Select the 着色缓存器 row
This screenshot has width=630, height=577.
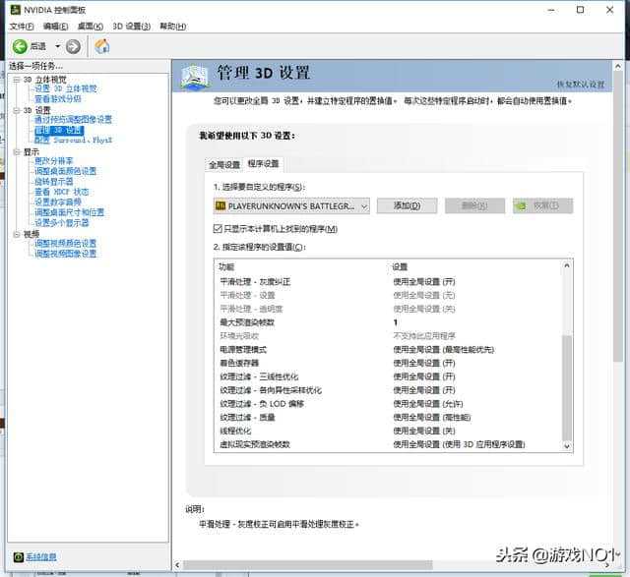[388, 363]
